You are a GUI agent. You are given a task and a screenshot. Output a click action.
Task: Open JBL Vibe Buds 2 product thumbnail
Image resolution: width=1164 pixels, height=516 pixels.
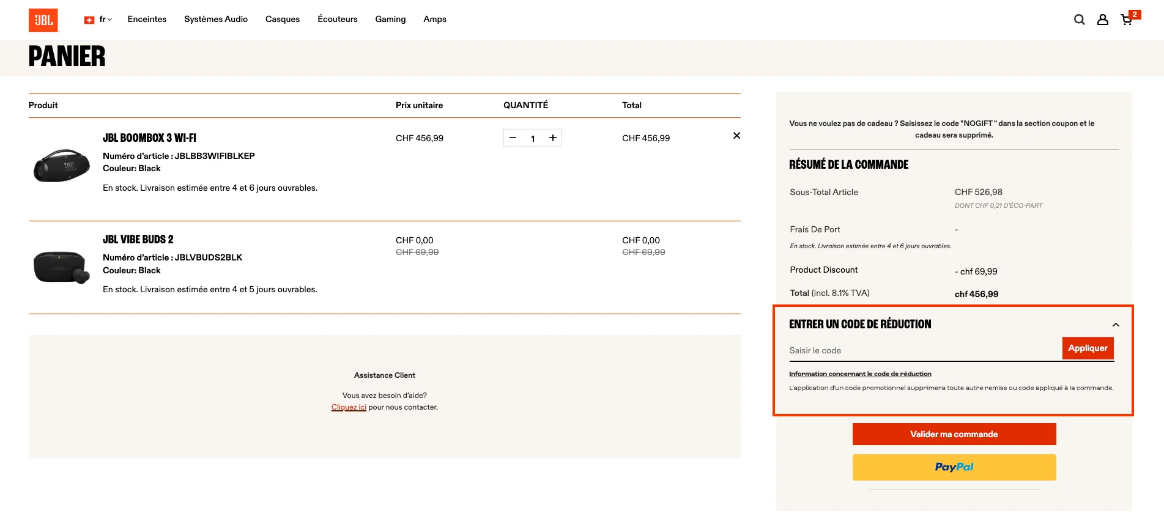tap(62, 267)
